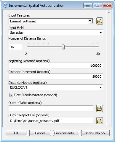Browse for Output Report File folder icon
This screenshot has width=115, height=142.
coord(100,121)
